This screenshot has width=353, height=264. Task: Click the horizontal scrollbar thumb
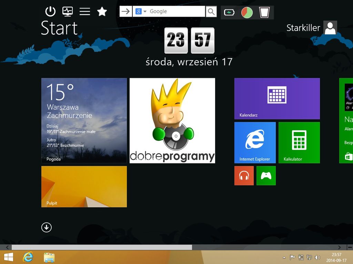tap(102, 247)
